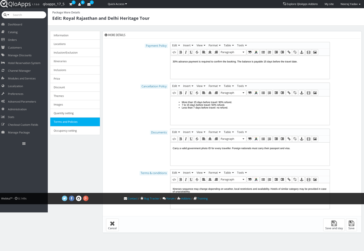Viewport: 364px width, 251px height.
Task: Open Tools menu in Documents editor
Action: tap(242, 132)
